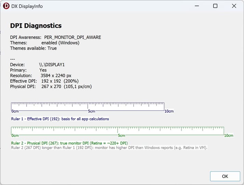
Task: Click the gray Ruler 2 longer note
Action: point(109,148)
